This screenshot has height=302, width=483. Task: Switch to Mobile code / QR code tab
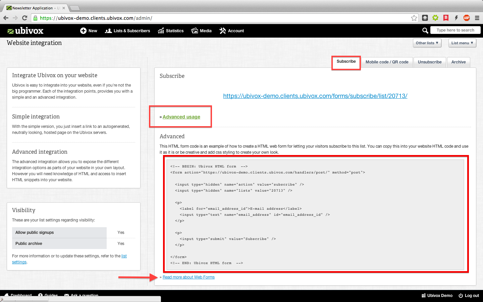pos(387,62)
